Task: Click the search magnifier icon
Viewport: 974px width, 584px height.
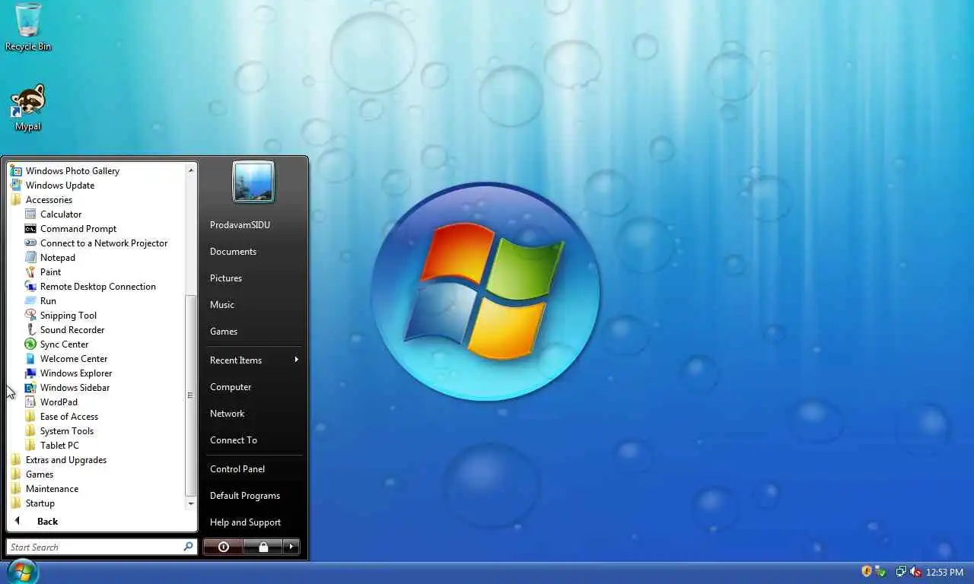Action: [188, 547]
